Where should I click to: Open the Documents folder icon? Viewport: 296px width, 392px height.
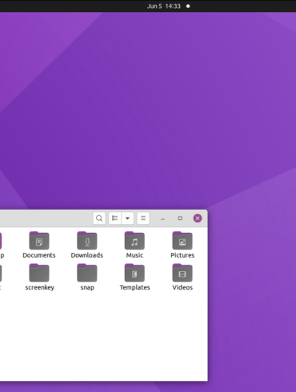(39, 241)
